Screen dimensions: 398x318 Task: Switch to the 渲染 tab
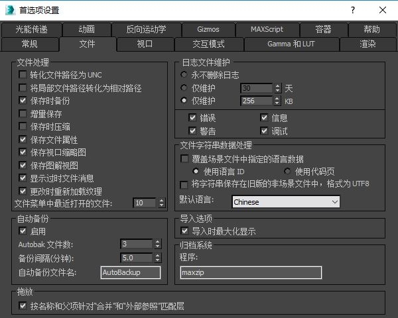pos(367,44)
